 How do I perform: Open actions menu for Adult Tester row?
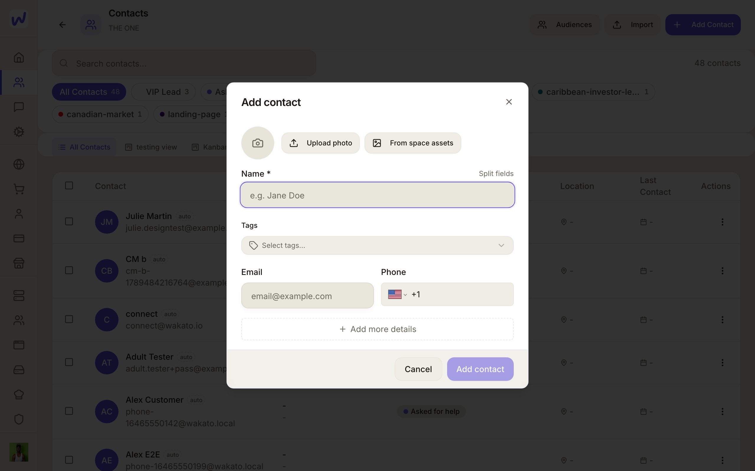click(x=722, y=363)
